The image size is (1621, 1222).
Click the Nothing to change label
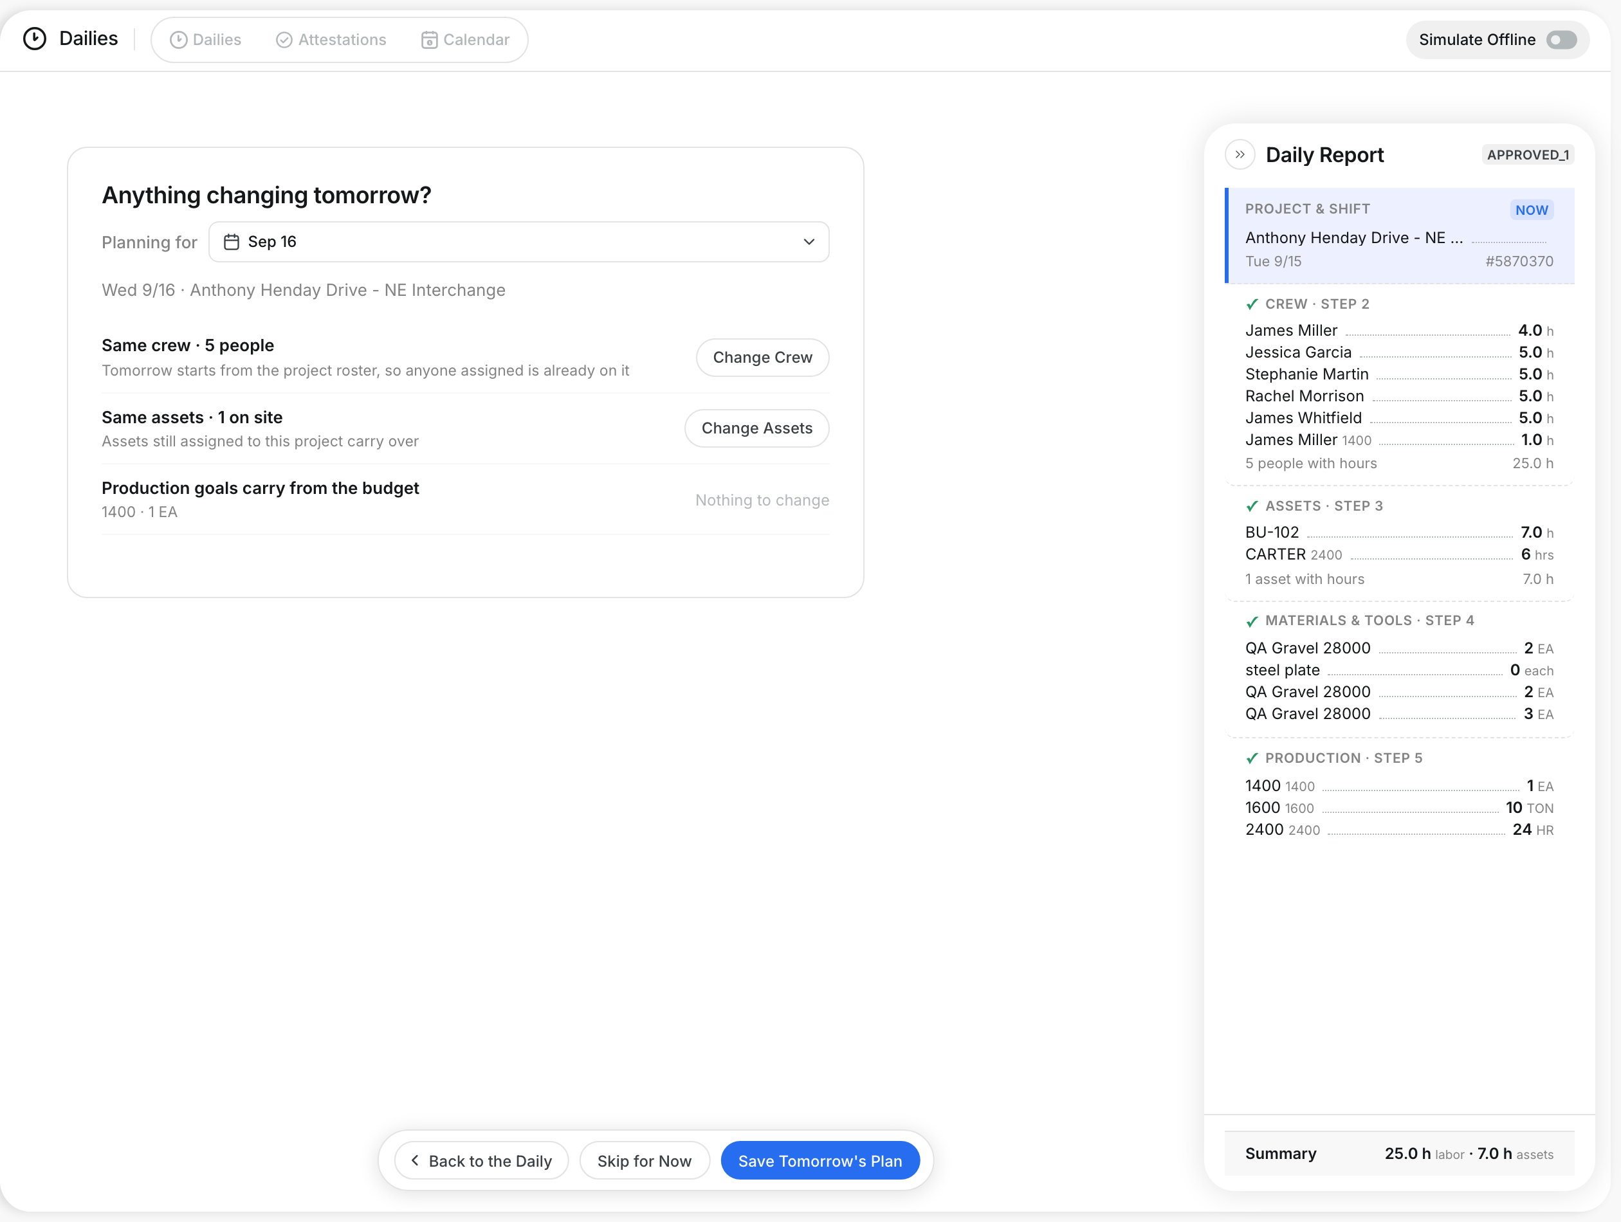tap(762, 500)
